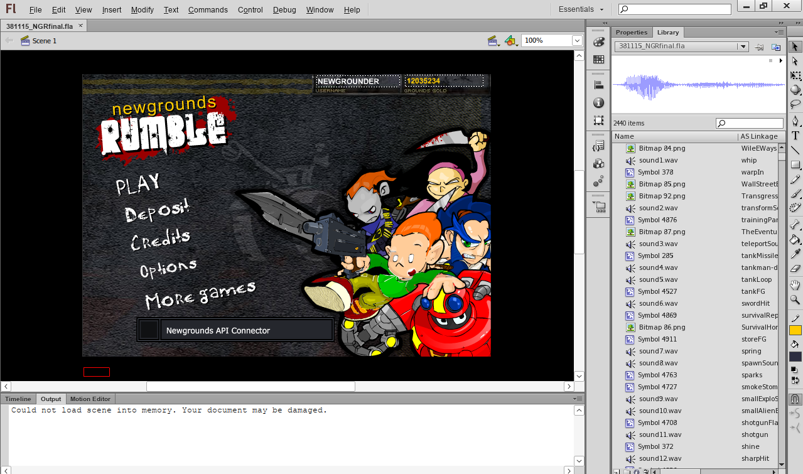Select the Hand tool
Screen dimensions: 803x474
click(x=795, y=285)
